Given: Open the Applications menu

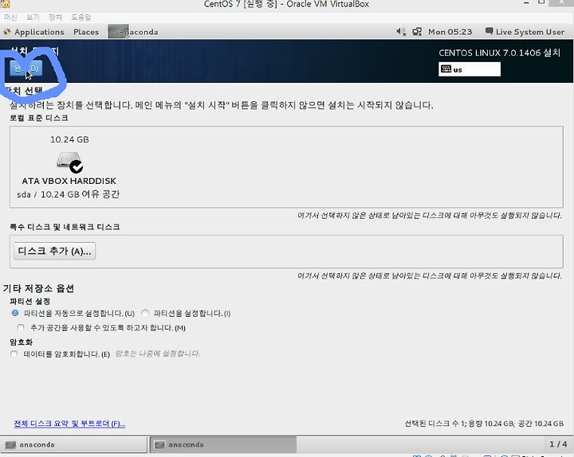Looking at the screenshot, I should click(x=39, y=32).
